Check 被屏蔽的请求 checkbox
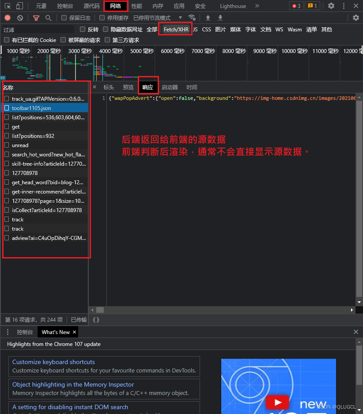Image resolution: width=363 pixels, height=414 pixels. [63, 40]
